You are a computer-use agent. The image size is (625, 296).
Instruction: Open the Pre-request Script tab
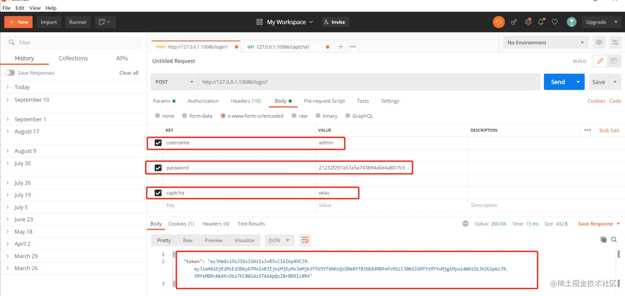point(324,101)
